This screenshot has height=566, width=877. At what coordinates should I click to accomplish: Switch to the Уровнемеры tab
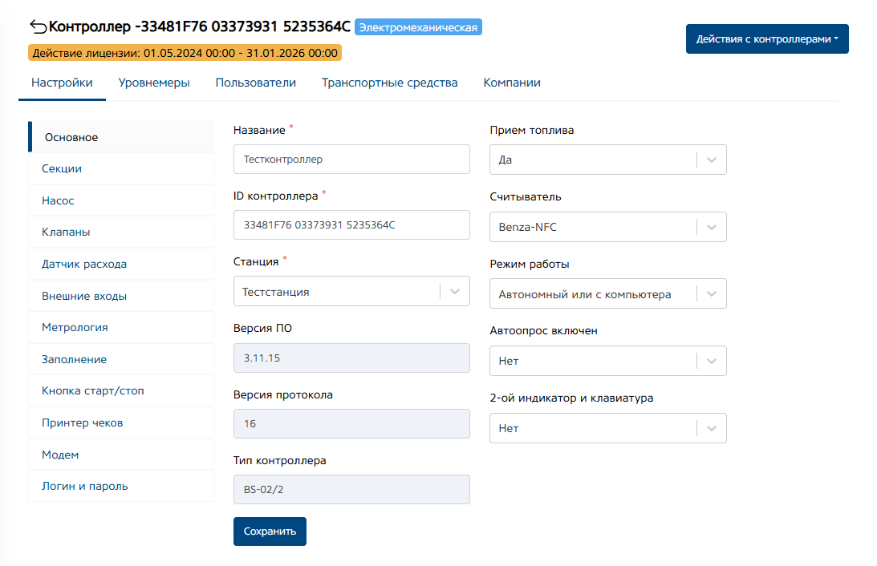coord(154,83)
